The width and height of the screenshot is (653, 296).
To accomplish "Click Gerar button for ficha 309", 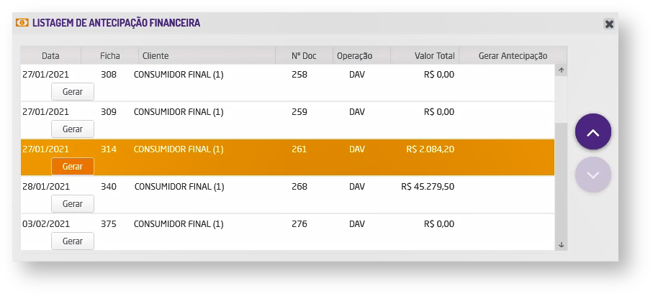I will click(73, 129).
